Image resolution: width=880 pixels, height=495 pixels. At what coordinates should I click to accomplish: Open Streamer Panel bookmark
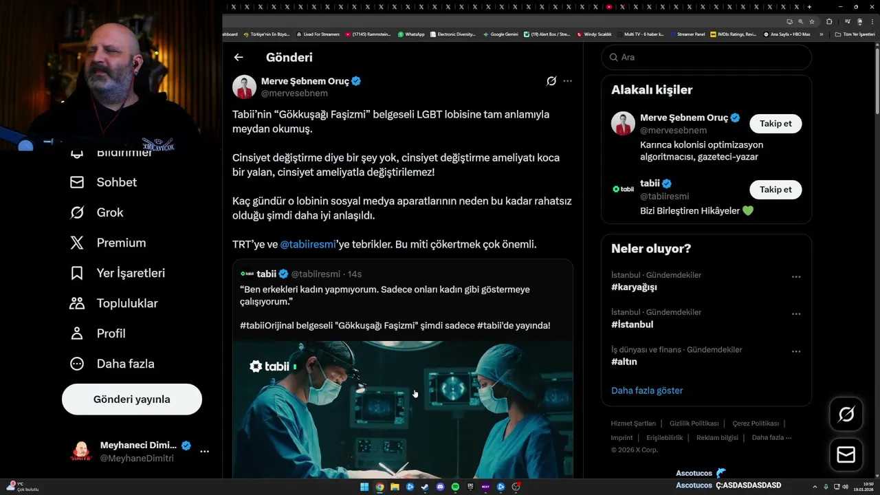coord(687,34)
